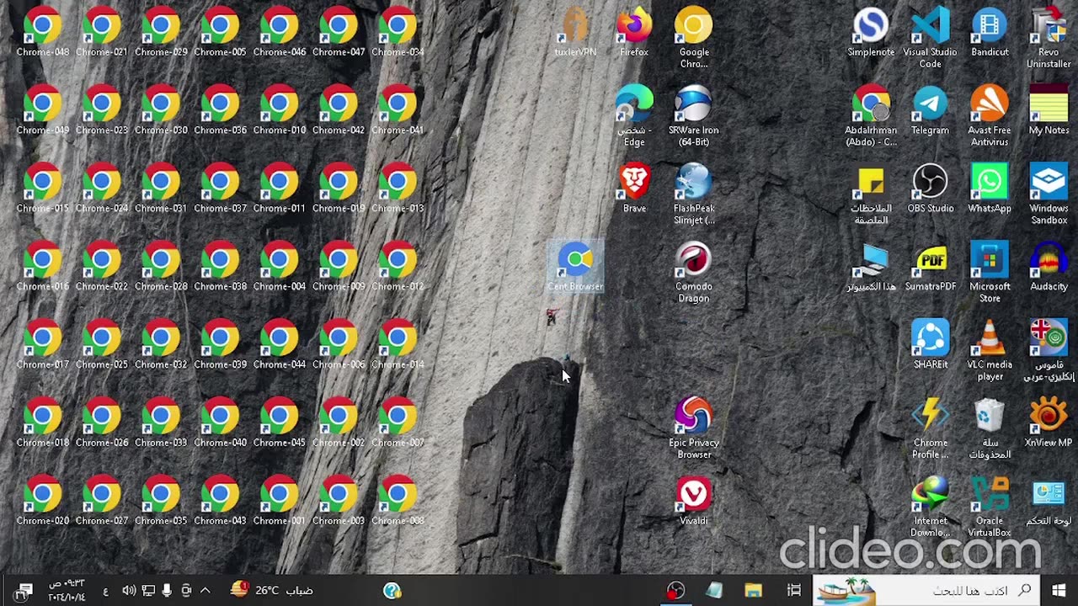Screen dimensions: 1078x606
Task: Select the Firefox desktop shortcut
Action: click(634, 32)
